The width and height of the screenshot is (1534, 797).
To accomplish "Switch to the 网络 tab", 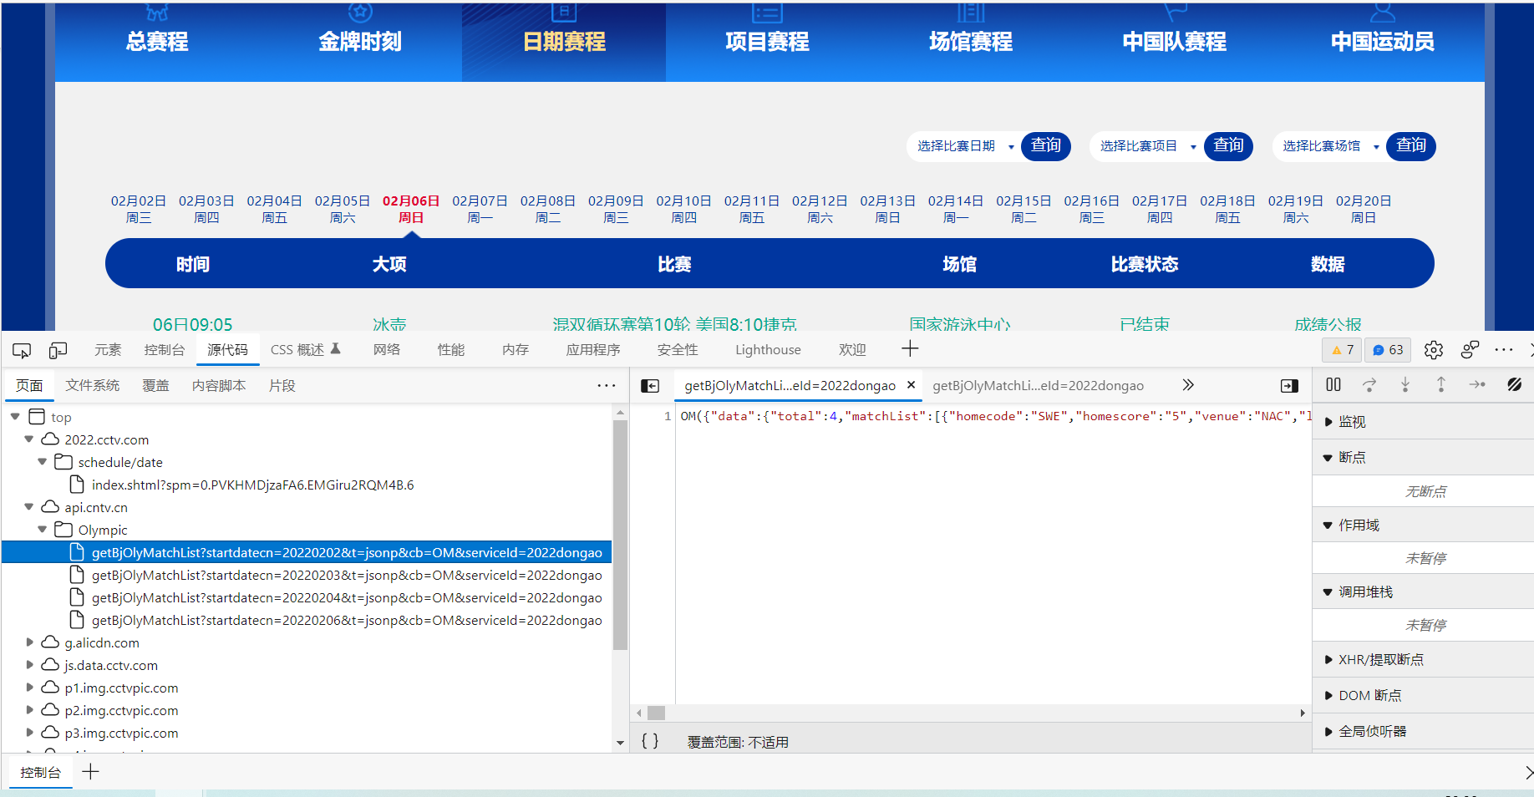I will click(386, 350).
